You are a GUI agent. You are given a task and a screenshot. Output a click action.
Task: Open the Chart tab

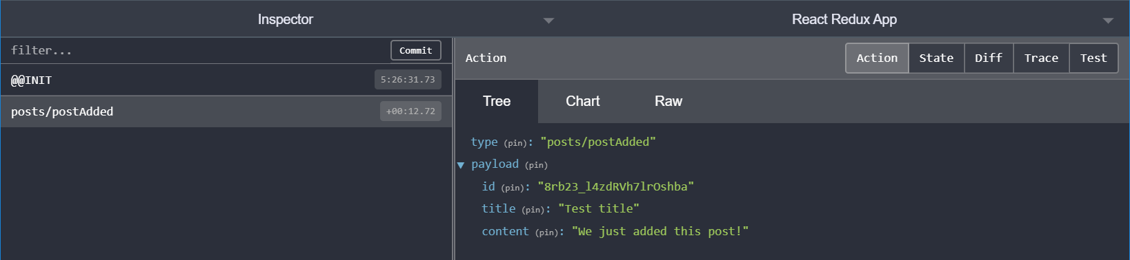click(x=583, y=101)
